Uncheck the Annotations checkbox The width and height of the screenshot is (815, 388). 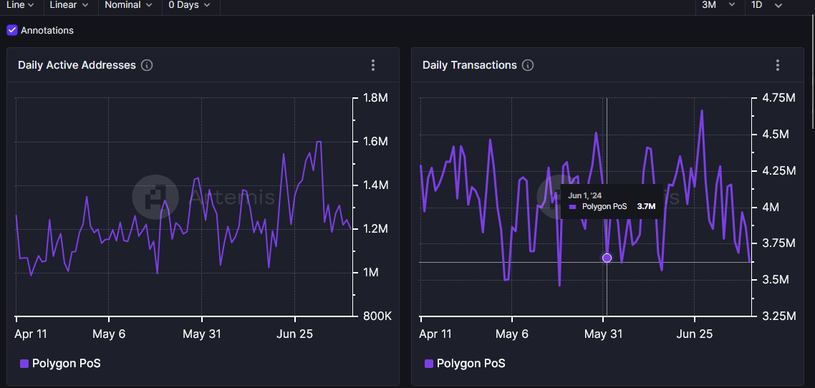click(x=12, y=30)
